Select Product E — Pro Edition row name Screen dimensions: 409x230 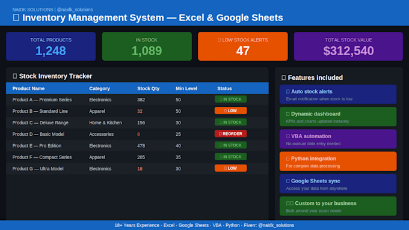[x=37, y=145]
